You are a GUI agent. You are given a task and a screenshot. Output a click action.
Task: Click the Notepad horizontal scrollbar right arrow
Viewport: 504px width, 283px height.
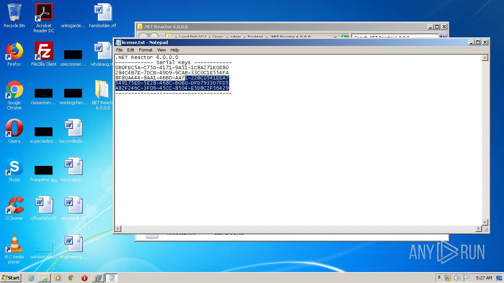(x=479, y=229)
